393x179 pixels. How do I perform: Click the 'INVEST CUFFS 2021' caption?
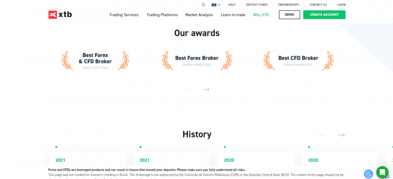click(x=95, y=68)
